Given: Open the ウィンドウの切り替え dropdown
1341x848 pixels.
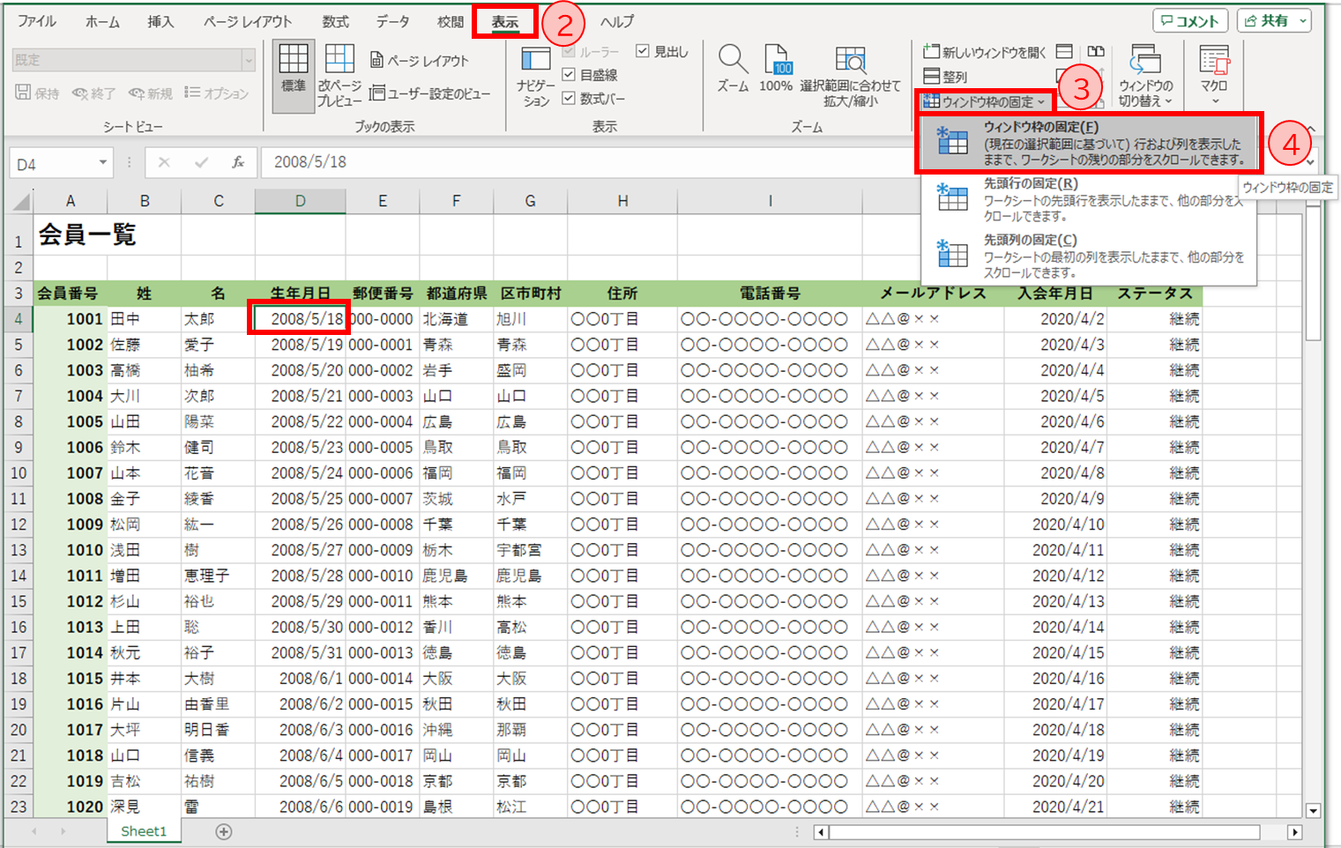Looking at the screenshot, I should click(1145, 76).
